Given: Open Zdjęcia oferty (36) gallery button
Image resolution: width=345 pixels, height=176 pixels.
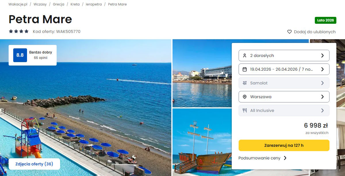Looking at the screenshot, I should pyautogui.click(x=34, y=164).
